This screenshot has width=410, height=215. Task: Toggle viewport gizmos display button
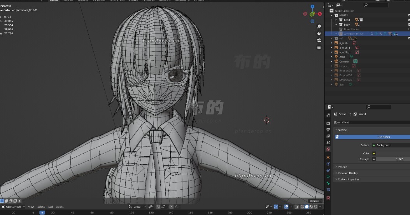276,206
